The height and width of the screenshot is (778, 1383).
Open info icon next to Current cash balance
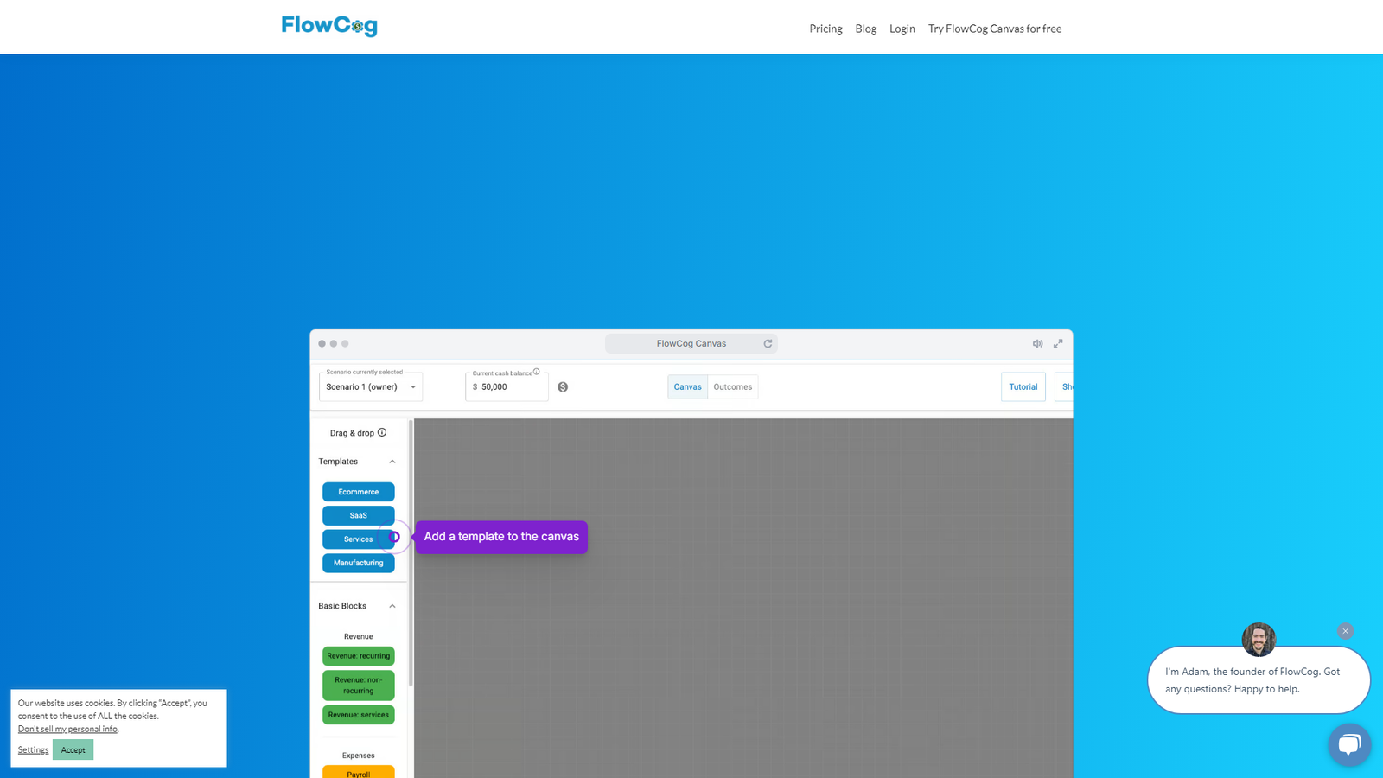point(537,372)
